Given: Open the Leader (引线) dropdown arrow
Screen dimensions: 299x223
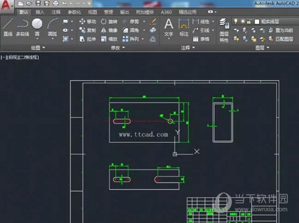Looking at the screenshot, I should point(213,30).
